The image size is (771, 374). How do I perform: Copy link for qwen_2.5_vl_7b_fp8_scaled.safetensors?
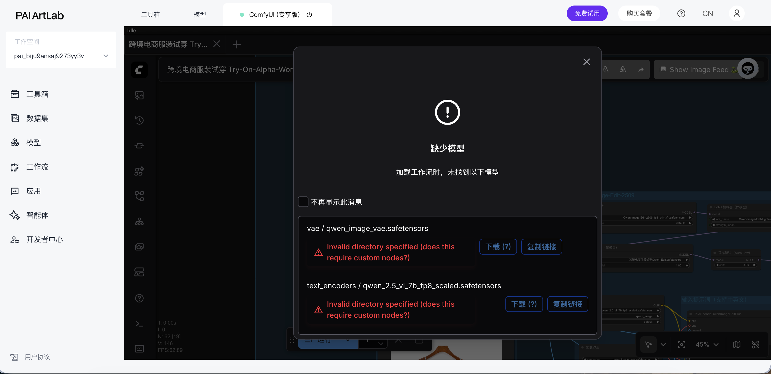[x=567, y=304]
